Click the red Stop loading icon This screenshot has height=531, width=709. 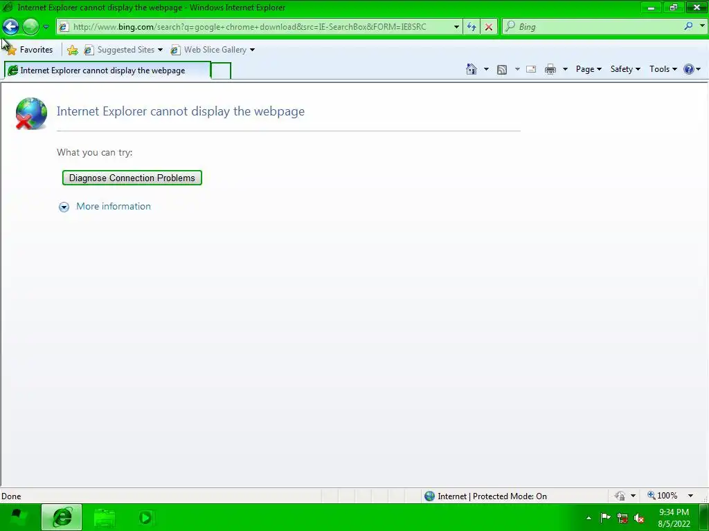coord(489,27)
